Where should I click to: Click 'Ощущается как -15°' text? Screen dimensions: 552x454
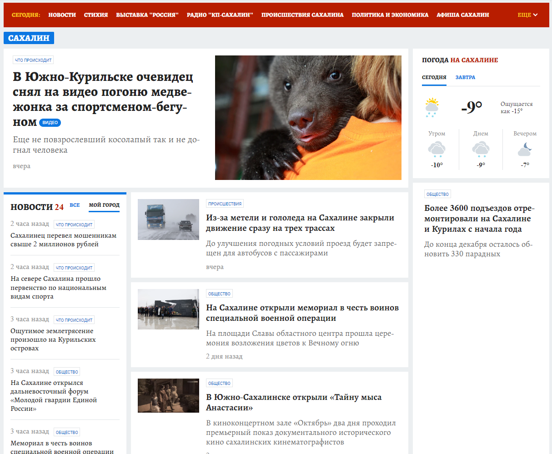[517, 108]
